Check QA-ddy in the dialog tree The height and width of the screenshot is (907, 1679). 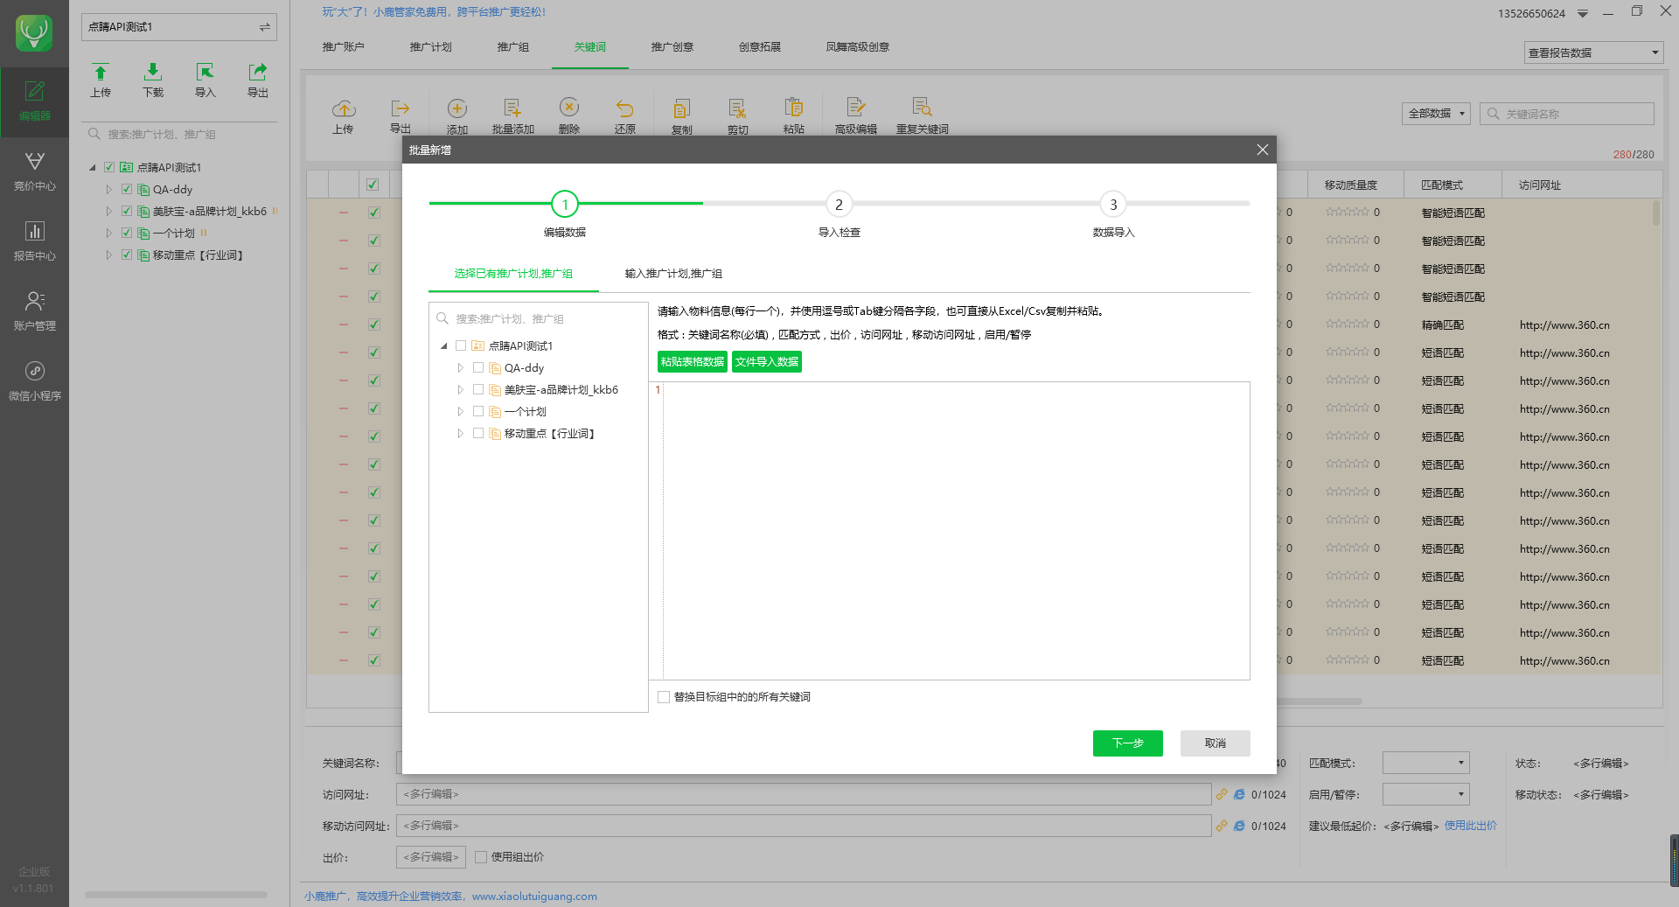[478, 367]
